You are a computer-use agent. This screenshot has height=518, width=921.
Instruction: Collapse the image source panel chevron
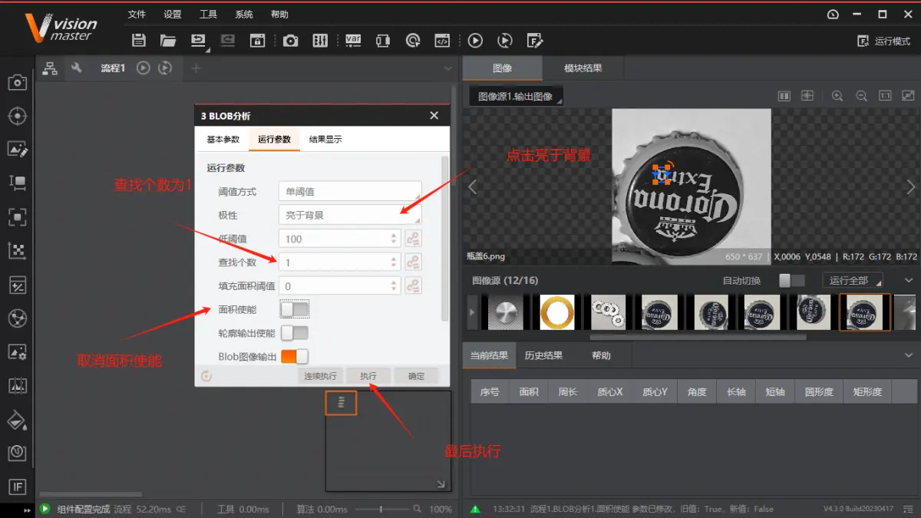click(909, 281)
